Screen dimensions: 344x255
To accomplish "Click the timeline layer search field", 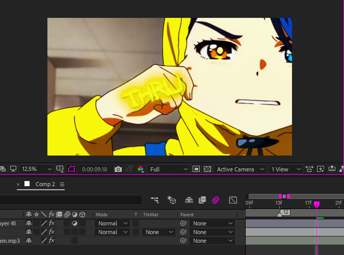I will pos(71,200).
